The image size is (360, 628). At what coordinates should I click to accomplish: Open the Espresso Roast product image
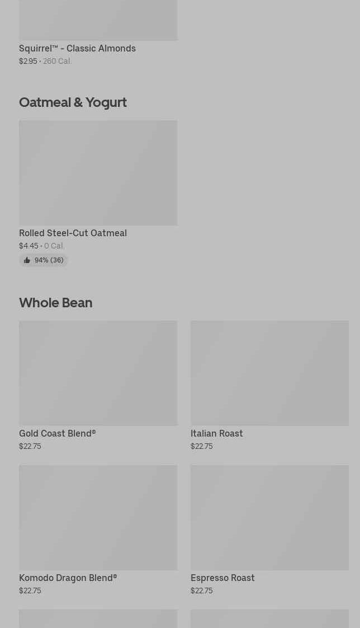[269, 517]
